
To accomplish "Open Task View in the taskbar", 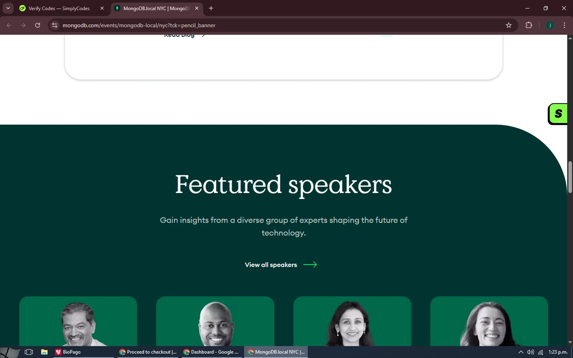I will pyautogui.click(x=29, y=352).
